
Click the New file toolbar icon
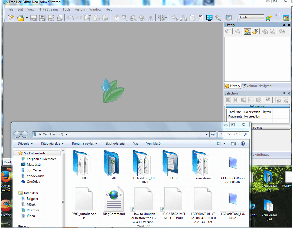11,18
